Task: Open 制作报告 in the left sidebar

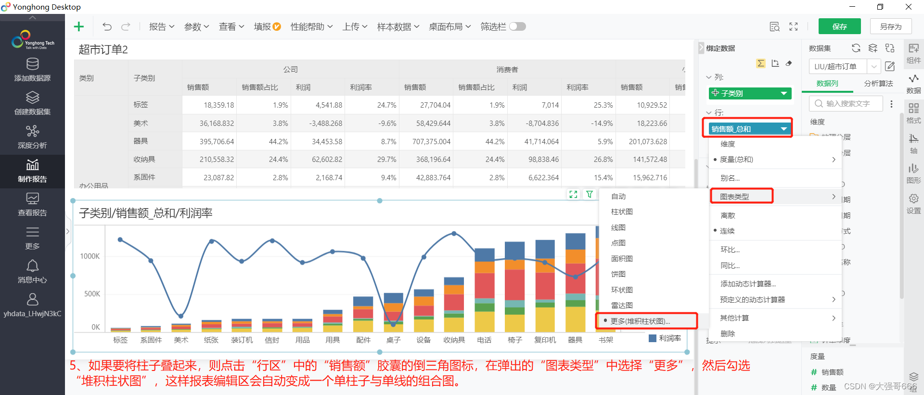Action: tap(32, 171)
